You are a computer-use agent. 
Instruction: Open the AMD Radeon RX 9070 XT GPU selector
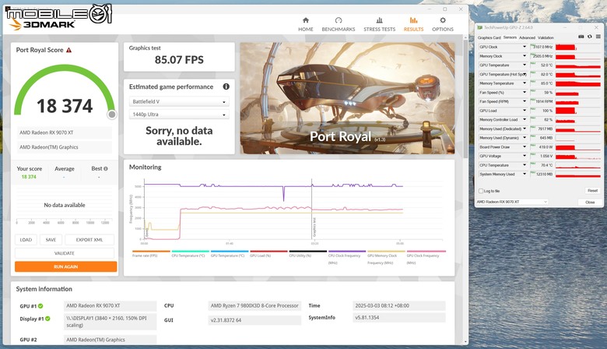coord(512,202)
